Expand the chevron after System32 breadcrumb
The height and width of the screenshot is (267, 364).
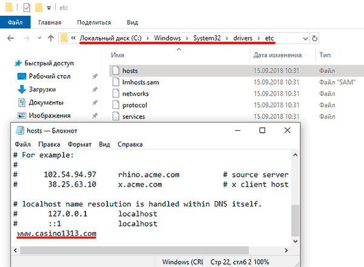tap(227, 38)
